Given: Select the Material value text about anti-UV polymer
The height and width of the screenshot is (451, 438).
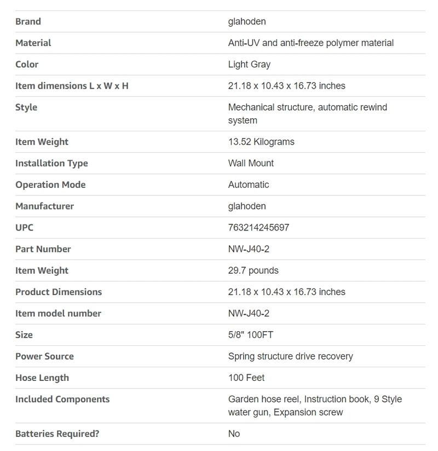Looking at the screenshot, I should coord(310,43).
